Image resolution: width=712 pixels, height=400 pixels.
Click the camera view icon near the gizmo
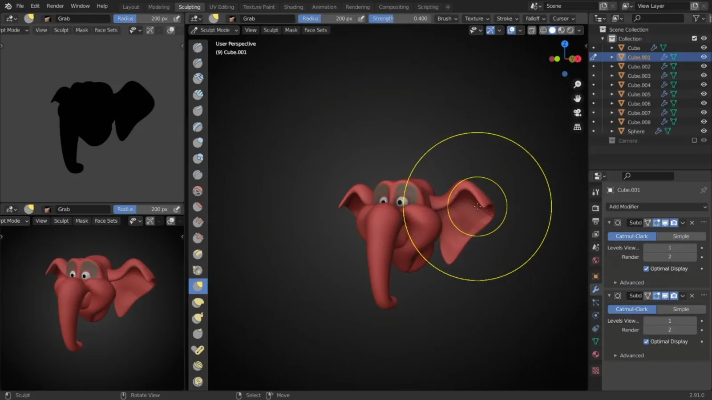coord(577,113)
